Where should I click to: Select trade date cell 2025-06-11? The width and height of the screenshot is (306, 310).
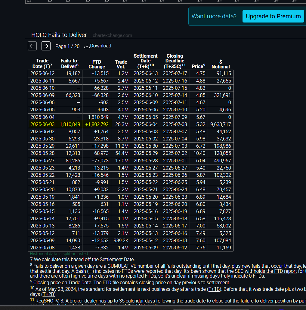pyautogui.click(x=42, y=81)
